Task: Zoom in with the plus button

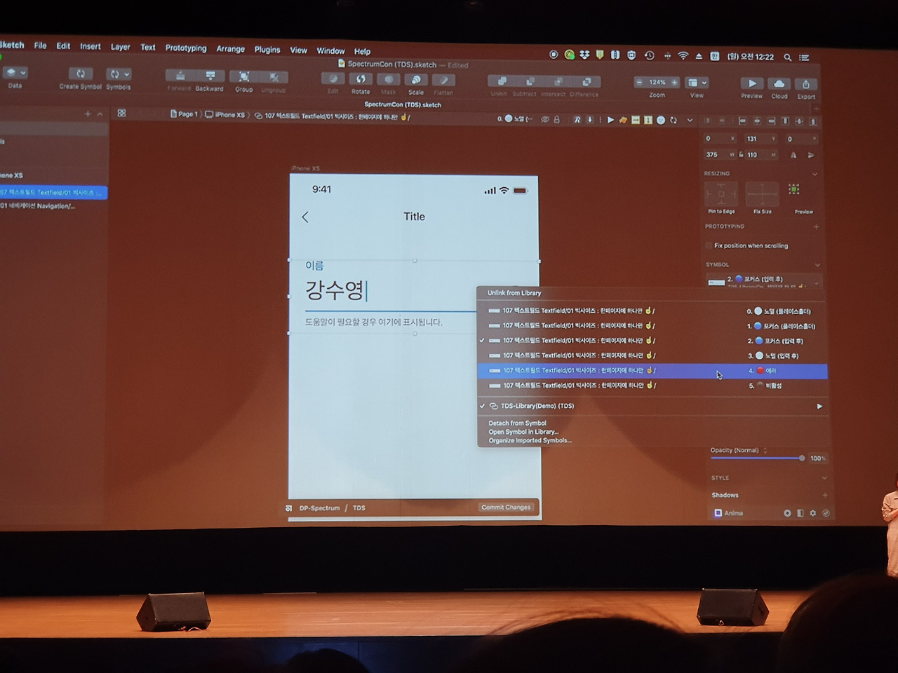Action: click(674, 82)
